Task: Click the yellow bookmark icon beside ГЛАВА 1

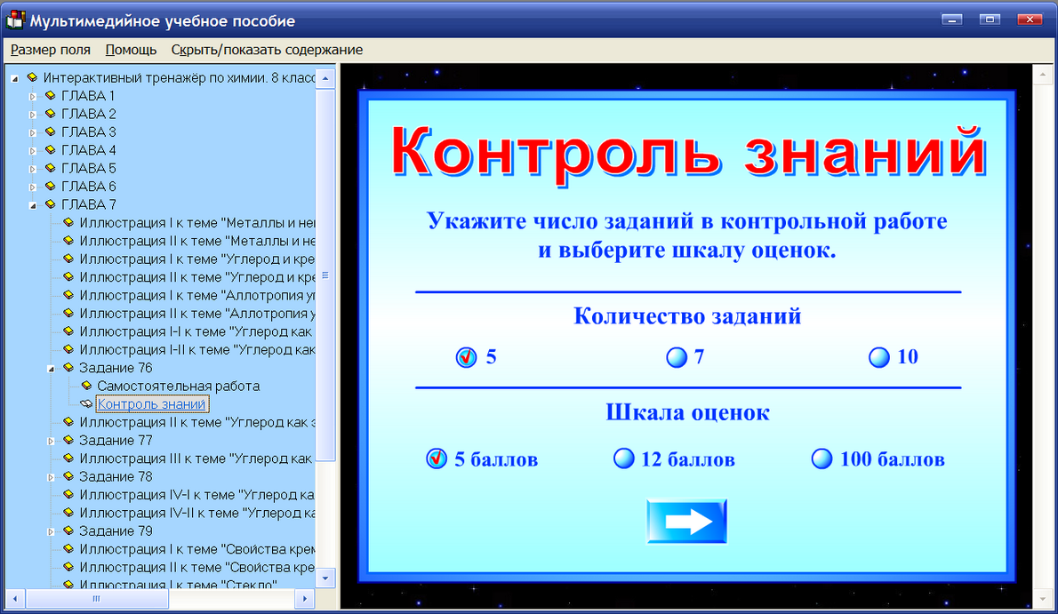Action: tap(49, 95)
